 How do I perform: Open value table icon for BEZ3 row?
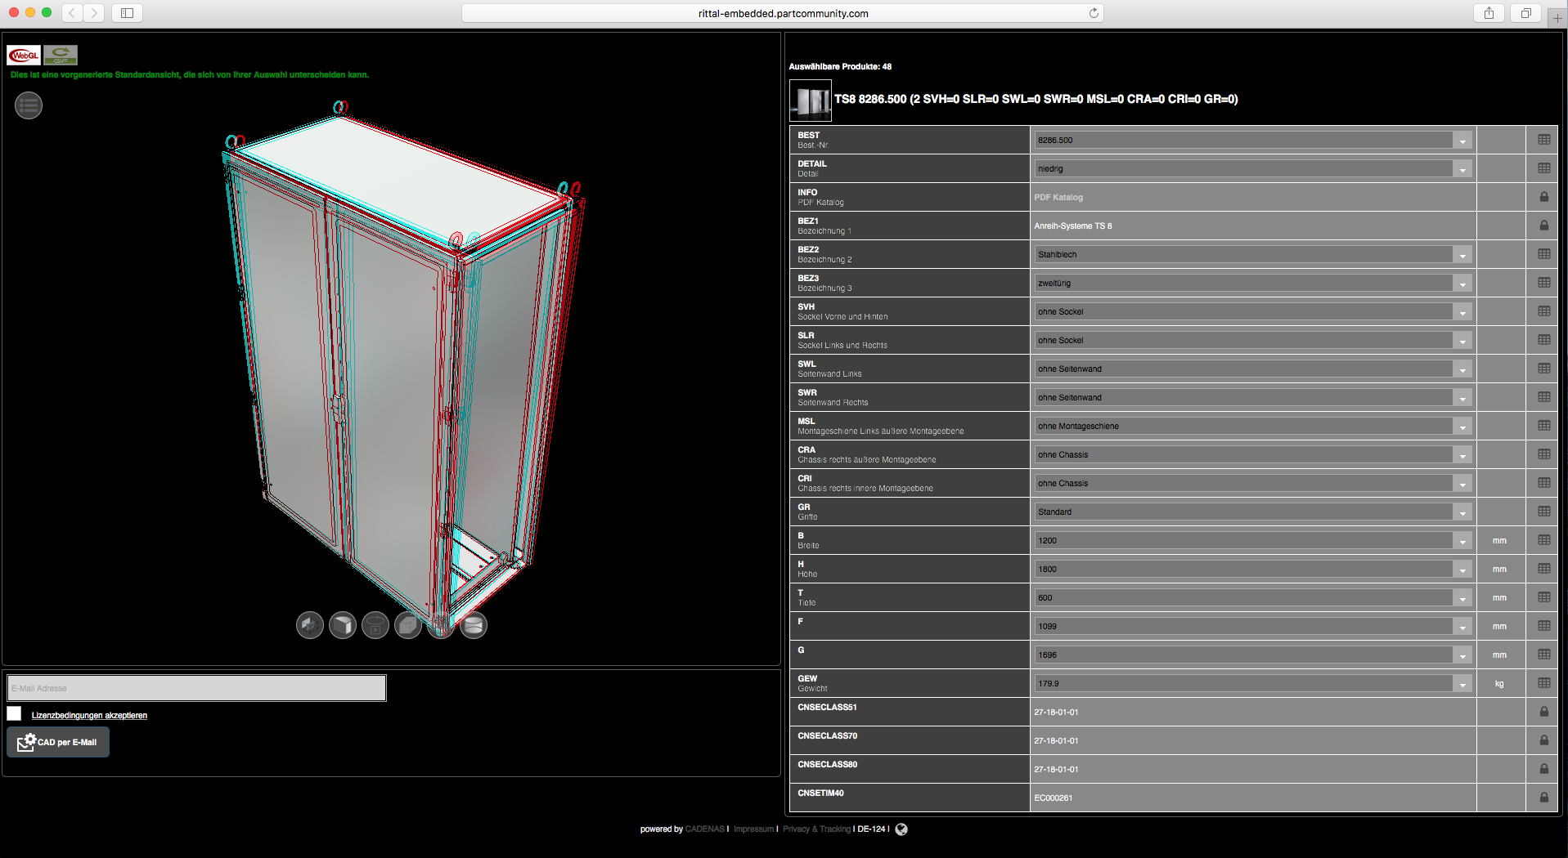1543,283
